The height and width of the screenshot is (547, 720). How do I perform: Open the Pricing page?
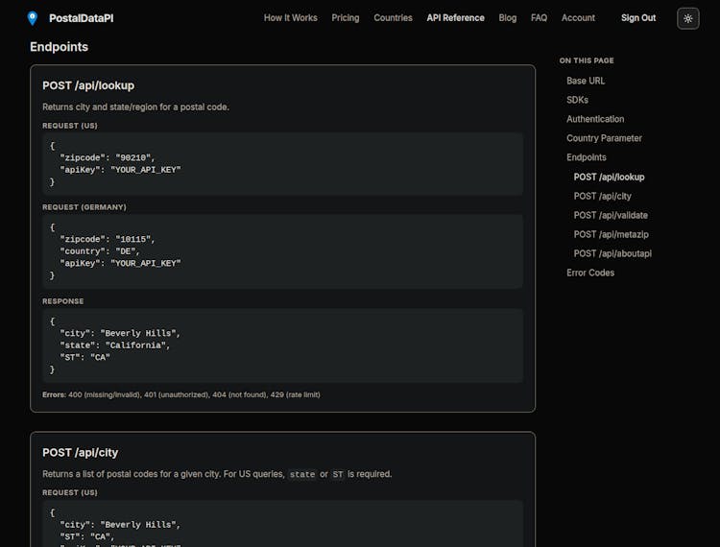[x=346, y=18]
